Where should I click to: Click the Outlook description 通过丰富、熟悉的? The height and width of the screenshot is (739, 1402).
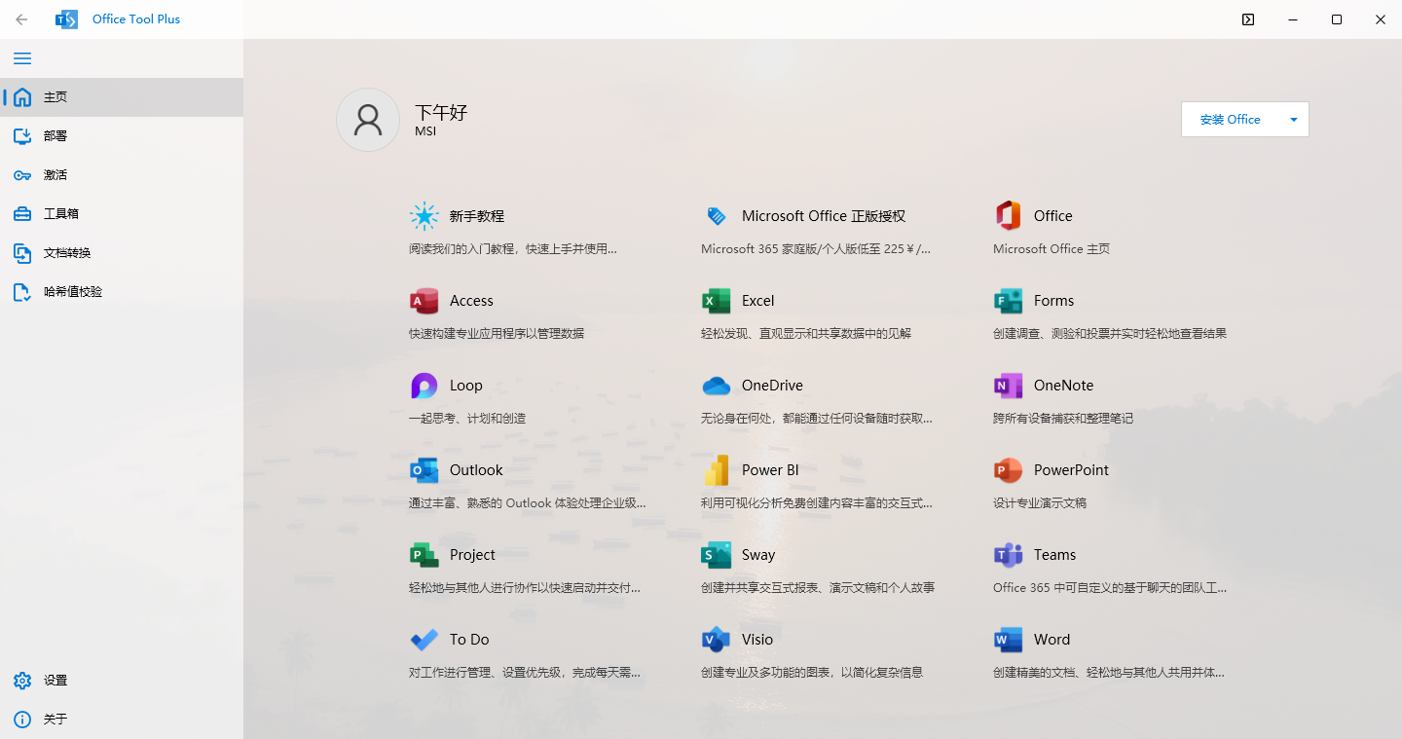click(528, 503)
